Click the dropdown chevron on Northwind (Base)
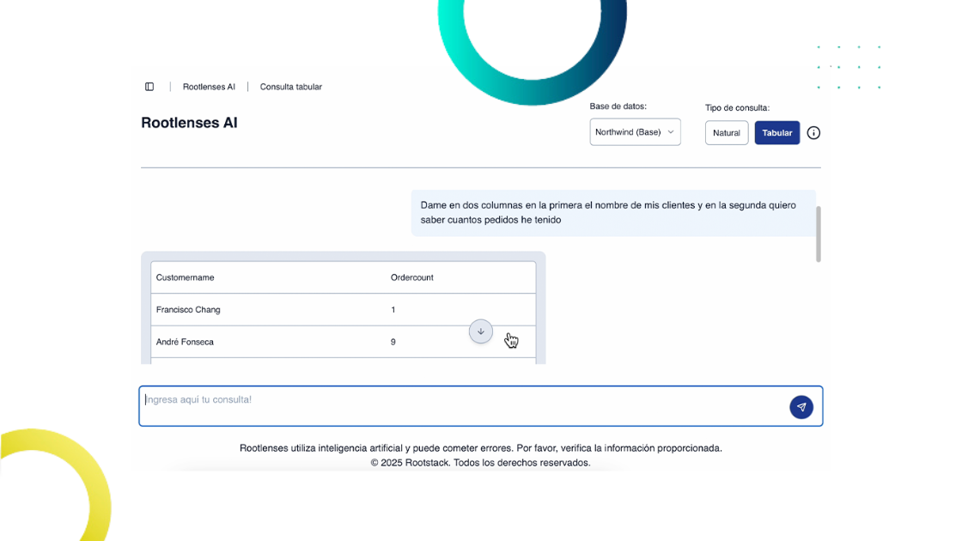The width and height of the screenshot is (962, 541). 671,132
